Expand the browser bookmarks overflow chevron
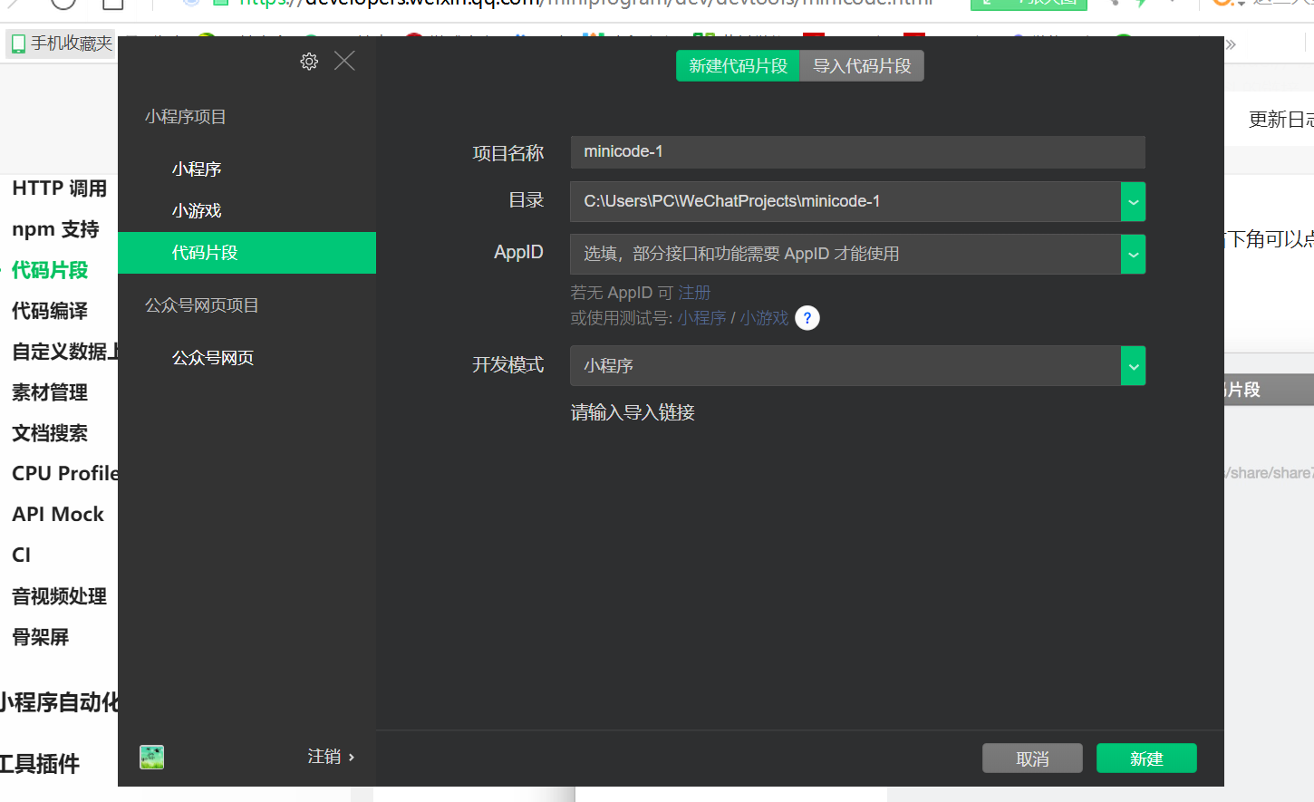Viewport: 1314px width, 802px height. click(1231, 43)
